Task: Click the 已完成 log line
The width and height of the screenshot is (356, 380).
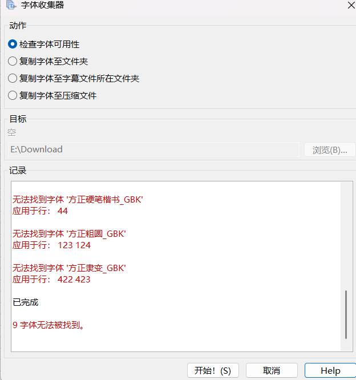Action: pos(26,302)
